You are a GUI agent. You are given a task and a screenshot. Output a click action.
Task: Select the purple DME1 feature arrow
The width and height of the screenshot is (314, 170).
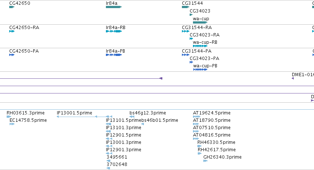pos(293,78)
